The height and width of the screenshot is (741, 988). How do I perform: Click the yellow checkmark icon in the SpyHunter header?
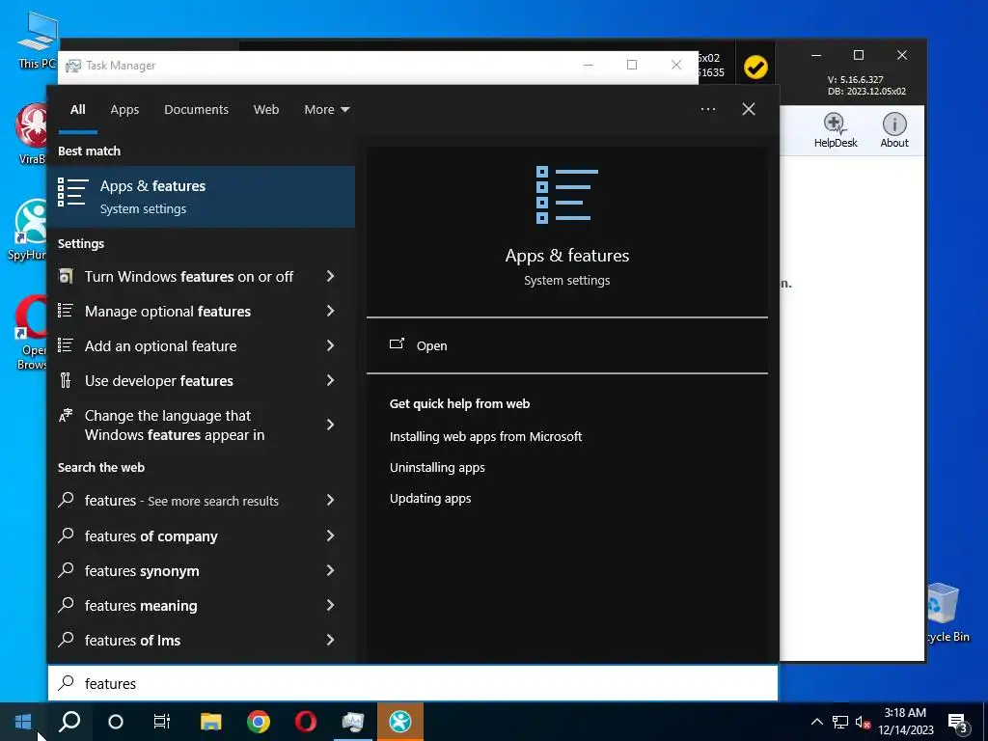[755, 67]
